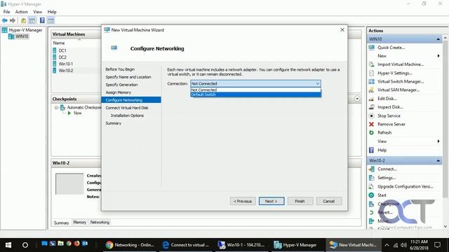Switch to Win10-1 remote session taskbar button
Viewport: 449px width, 252px height.
(x=242, y=245)
